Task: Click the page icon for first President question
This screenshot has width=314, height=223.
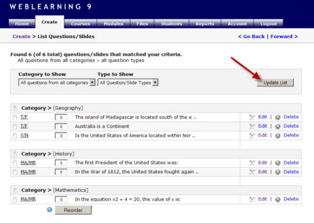Action: (x=15, y=163)
